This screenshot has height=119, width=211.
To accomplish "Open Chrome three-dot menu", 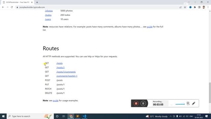I will [x=208, y=7].
